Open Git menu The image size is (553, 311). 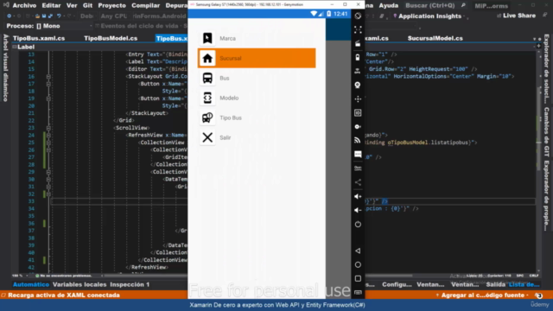pyautogui.click(x=88, y=5)
